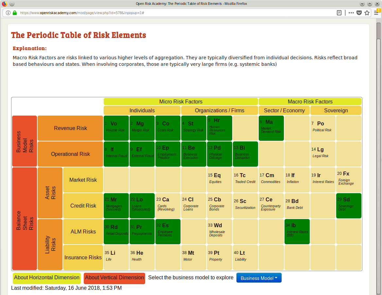Select the Margin Risk element Mg
This screenshot has width=382, height=295.
(142, 128)
